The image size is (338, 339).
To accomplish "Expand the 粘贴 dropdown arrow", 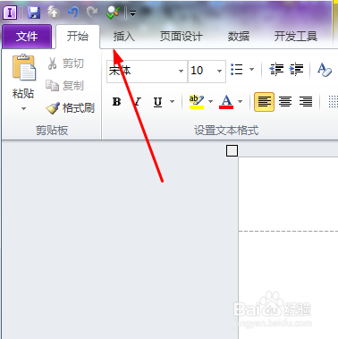I will pos(23,108).
